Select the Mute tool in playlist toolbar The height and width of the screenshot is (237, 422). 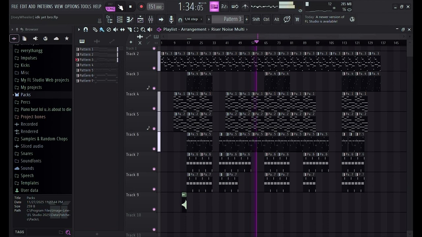coord(115,30)
